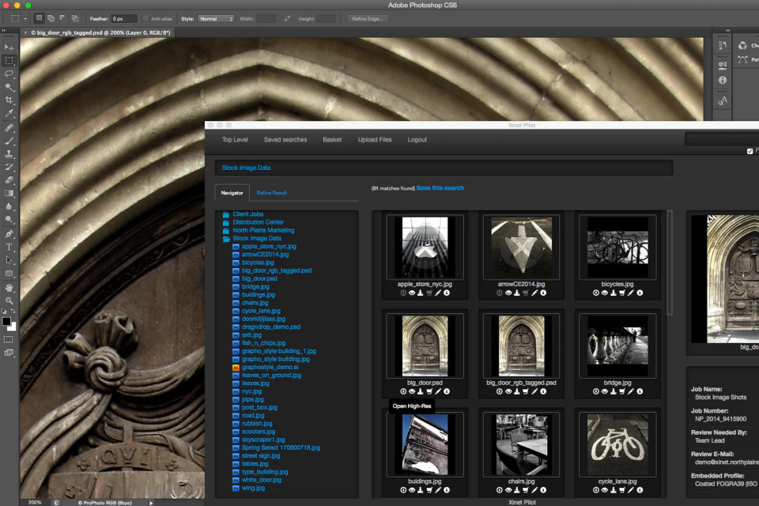Select the Rectangle shape tool
Screen dimensions: 759x506
pos(9,273)
